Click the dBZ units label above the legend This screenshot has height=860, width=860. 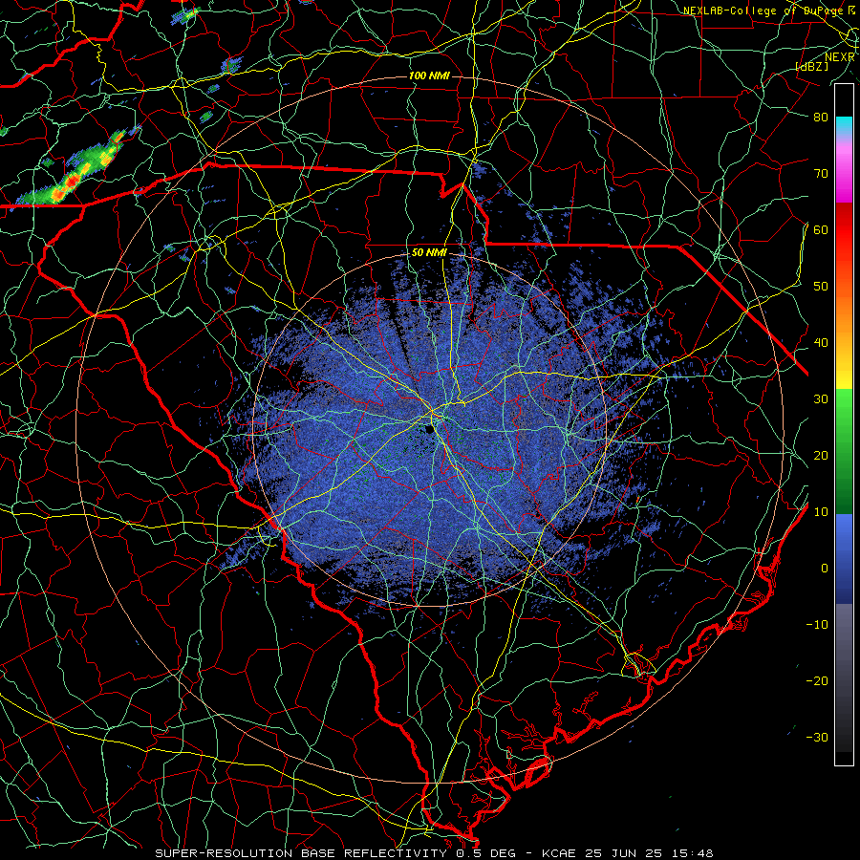coord(813,67)
